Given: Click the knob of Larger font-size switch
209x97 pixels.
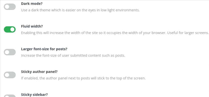Looking at the screenshot, I should pos(7,52).
